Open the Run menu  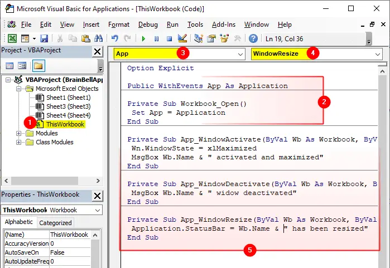tap(172, 25)
